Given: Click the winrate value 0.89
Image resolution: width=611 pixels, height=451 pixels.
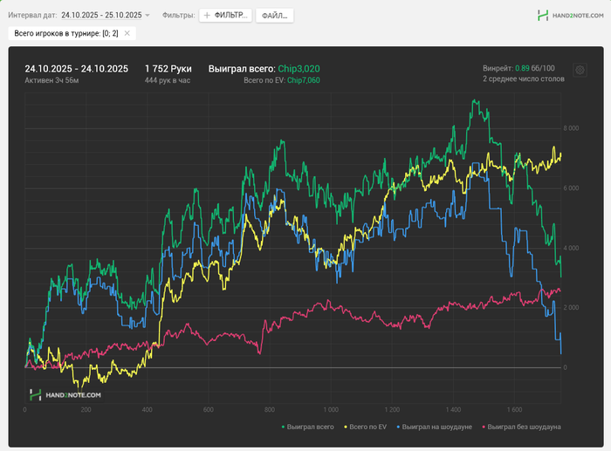Looking at the screenshot, I should (522, 68).
